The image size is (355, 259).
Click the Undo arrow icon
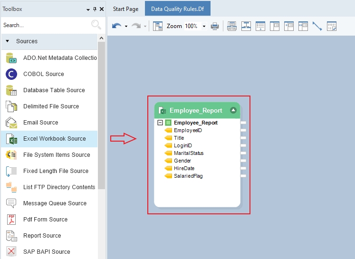[x=116, y=26]
